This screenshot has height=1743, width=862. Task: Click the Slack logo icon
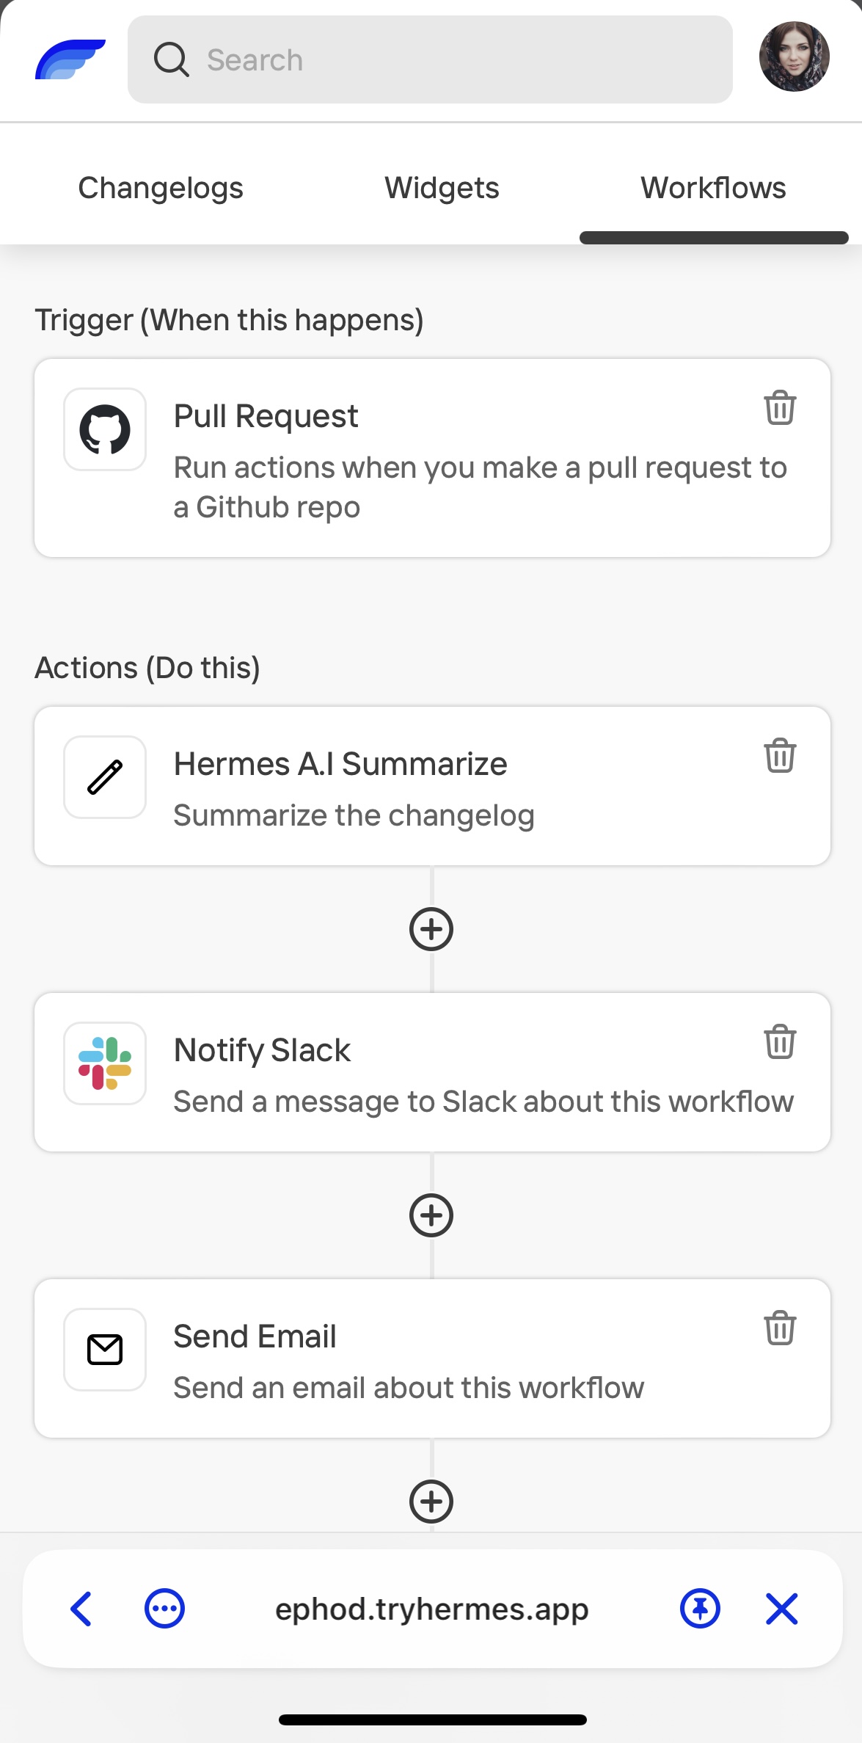(x=105, y=1063)
